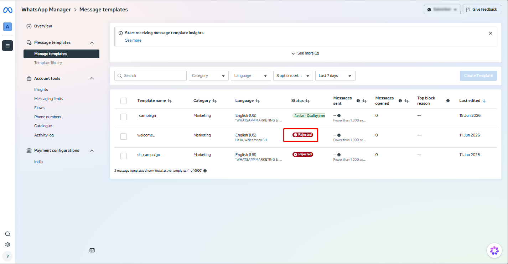This screenshot has height=264, width=508.
Task: Sort by Last edited down arrow
Action: (484, 101)
